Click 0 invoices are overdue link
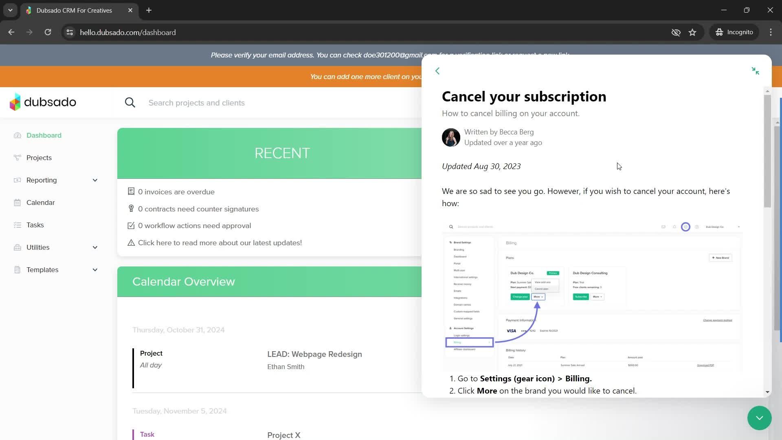This screenshot has height=440, width=782. 176,192
